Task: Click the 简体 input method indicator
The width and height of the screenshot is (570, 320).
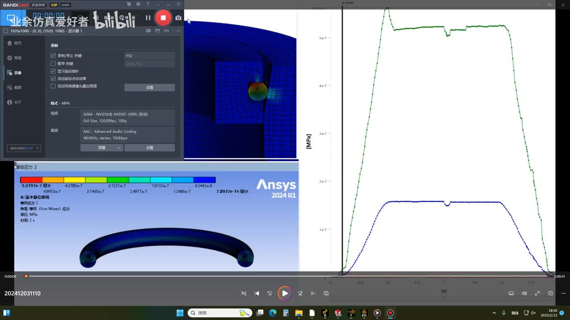Action: (515, 313)
